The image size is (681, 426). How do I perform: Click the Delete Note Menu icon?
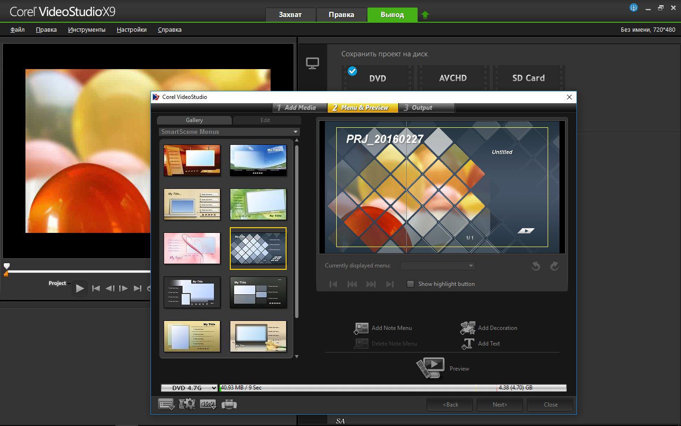pyautogui.click(x=361, y=344)
